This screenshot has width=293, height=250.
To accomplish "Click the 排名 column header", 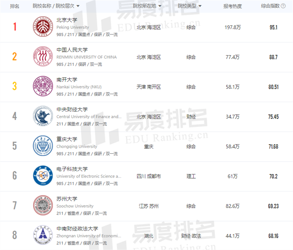I will tap(15, 6).
